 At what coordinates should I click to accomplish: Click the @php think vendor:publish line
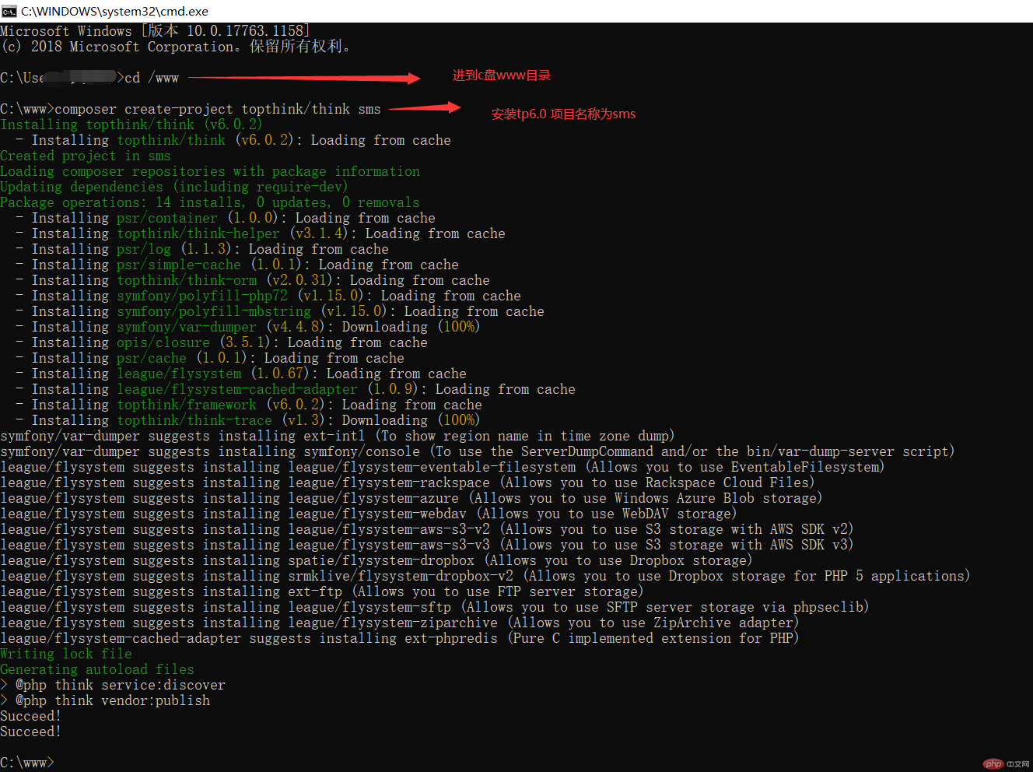[x=112, y=700]
